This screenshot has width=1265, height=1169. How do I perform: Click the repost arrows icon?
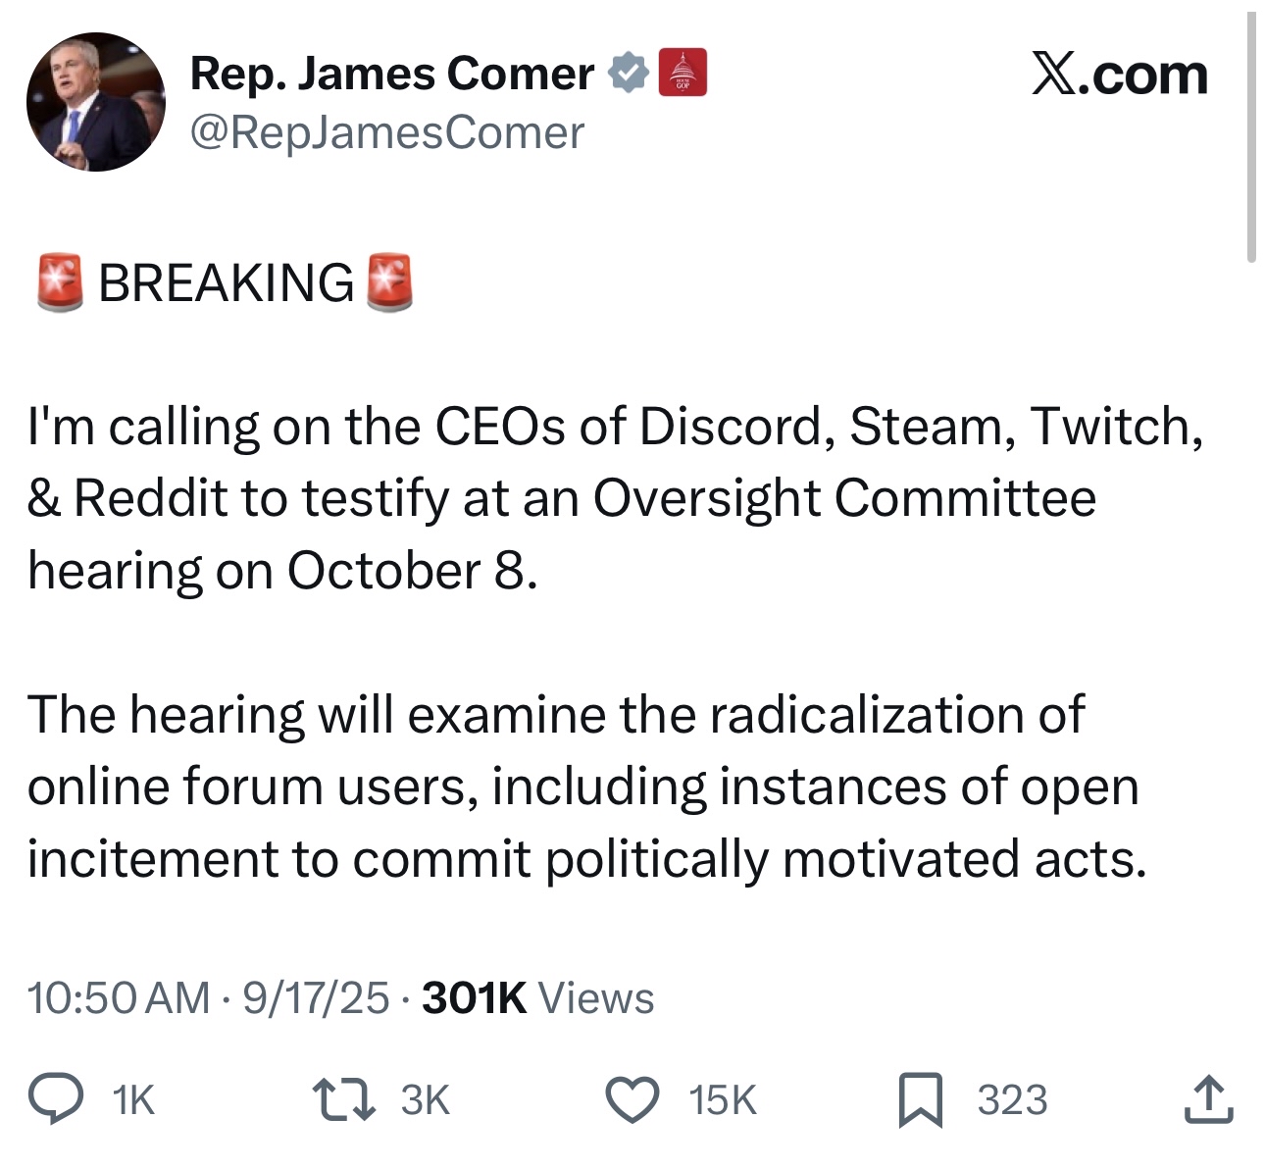[x=342, y=1099]
